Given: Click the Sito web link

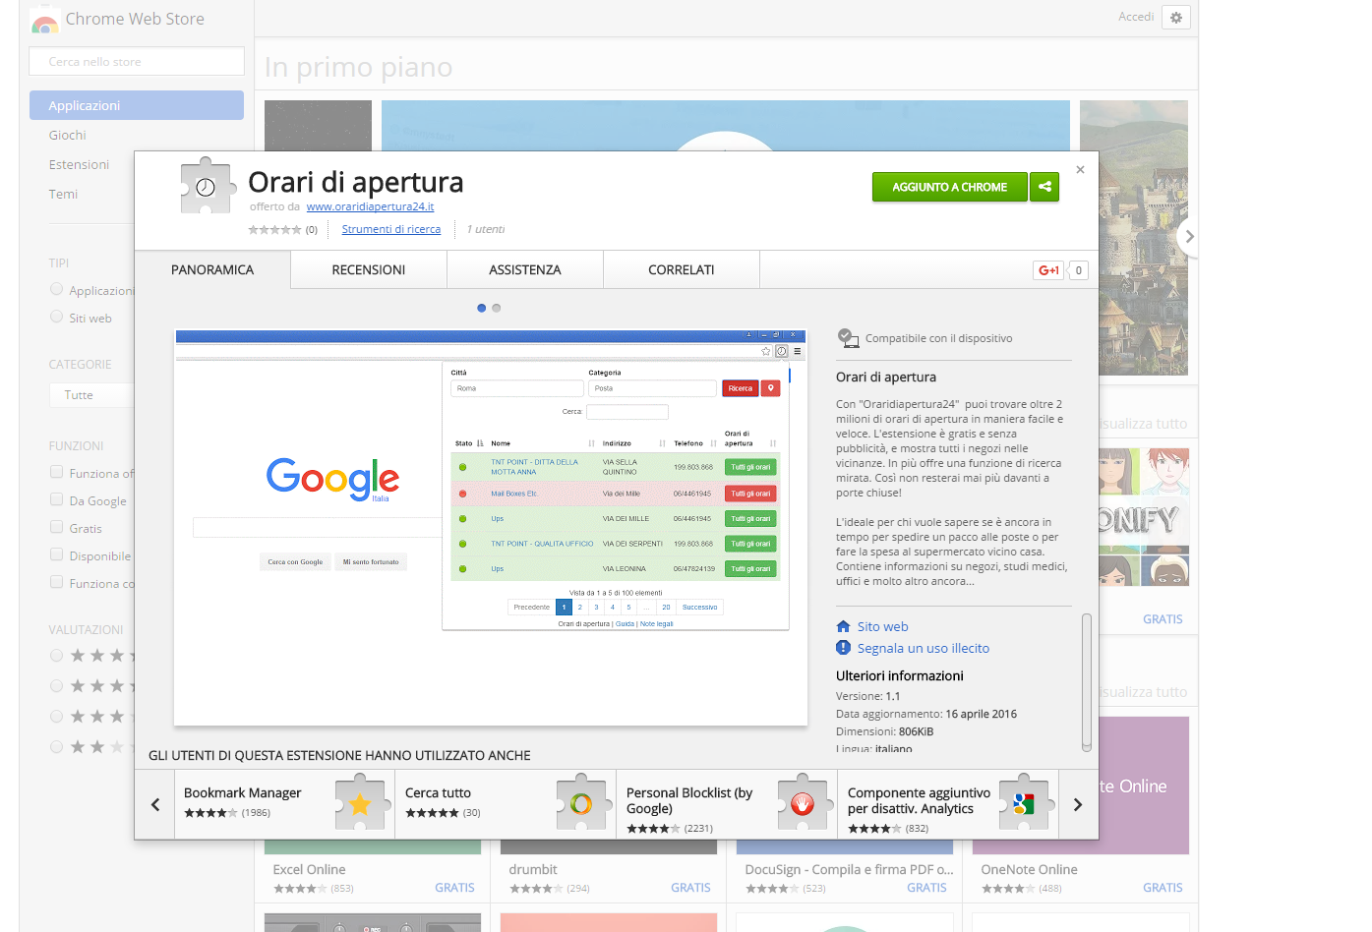Looking at the screenshot, I should [882, 626].
